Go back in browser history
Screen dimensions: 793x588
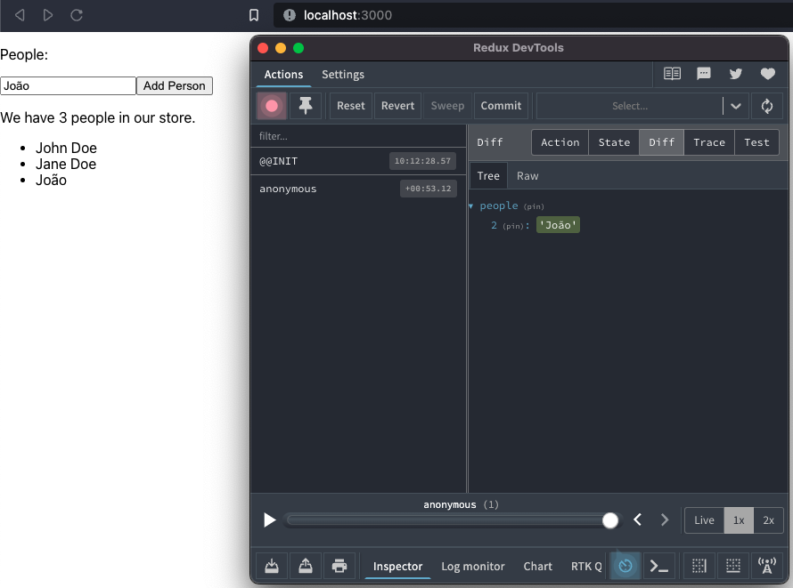20,15
